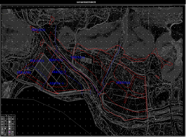Screen dimensions: 186x137
Task: Select the drawing title text at top
Action: point(86,2)
